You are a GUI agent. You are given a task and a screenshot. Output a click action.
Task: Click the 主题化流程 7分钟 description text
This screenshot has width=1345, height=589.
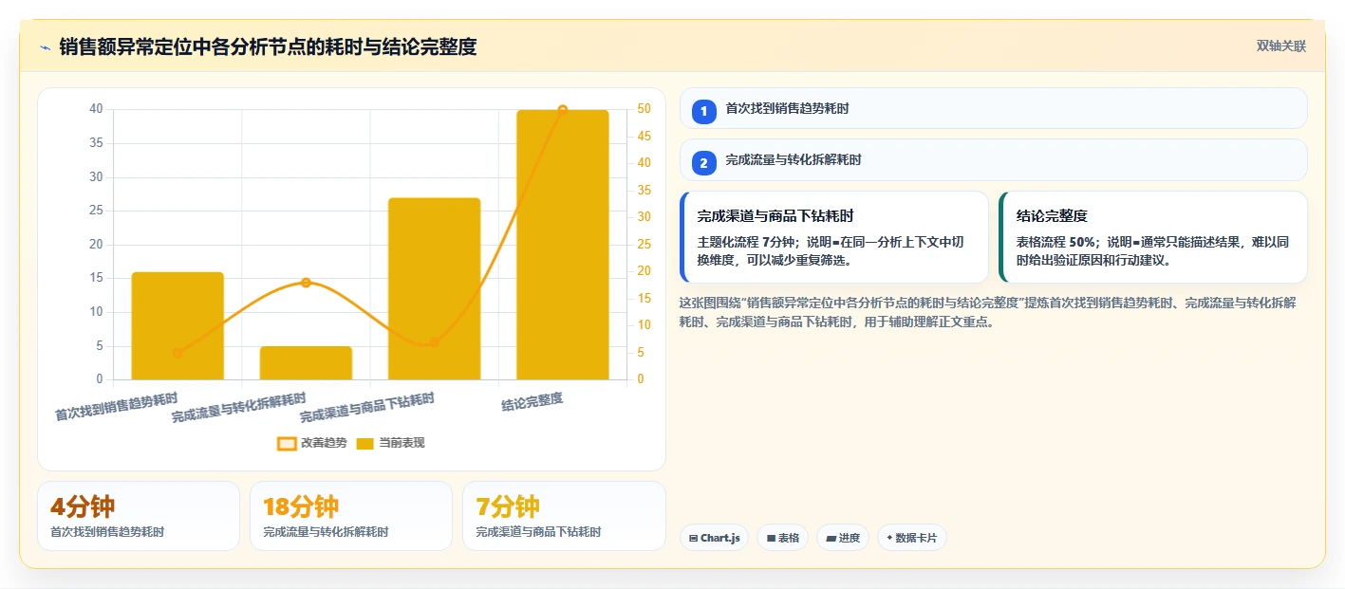point(831,250)
